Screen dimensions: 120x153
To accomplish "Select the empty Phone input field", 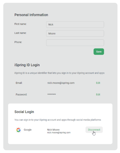I will coord(75,43).
